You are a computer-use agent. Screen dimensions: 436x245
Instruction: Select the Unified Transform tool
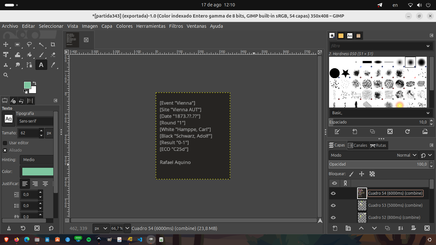(x=6, y=55)
